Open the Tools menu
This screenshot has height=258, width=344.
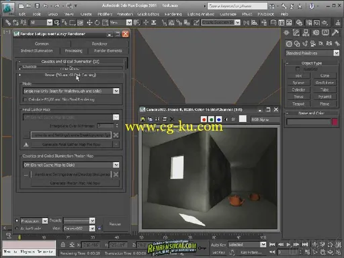pyautogui.click(x=37, y=14)
